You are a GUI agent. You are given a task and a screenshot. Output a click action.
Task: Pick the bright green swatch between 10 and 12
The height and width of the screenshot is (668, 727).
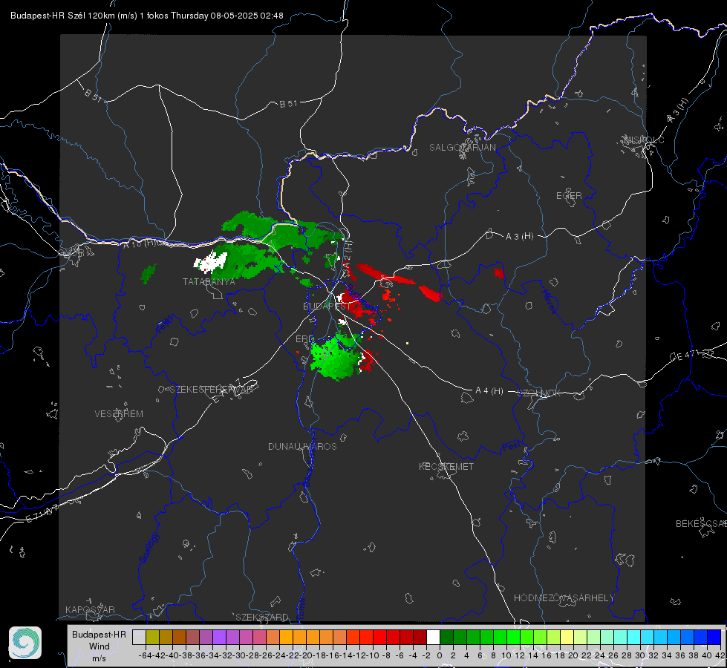tap(513, 637)
